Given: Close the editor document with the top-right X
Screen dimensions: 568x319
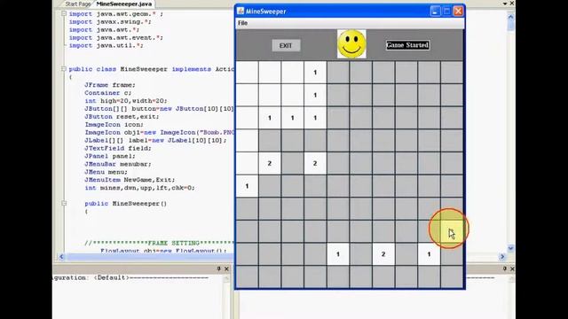Looking at the screenshot, I should click(x=512, y=4).
